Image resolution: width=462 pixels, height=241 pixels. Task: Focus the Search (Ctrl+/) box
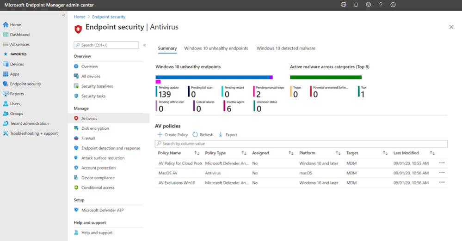(106, 45)
